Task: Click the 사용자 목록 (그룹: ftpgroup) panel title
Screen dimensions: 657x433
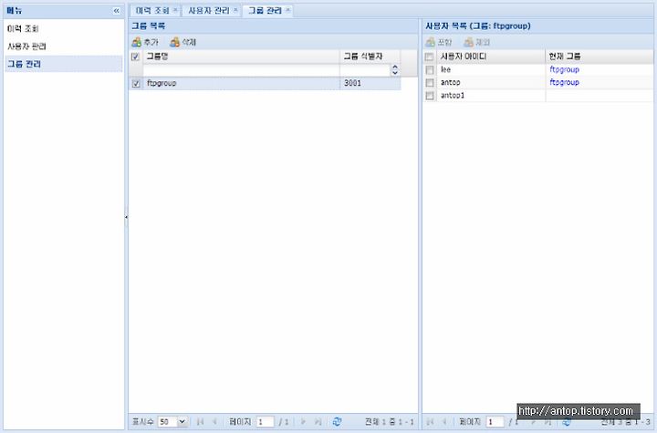Action: 477,26
